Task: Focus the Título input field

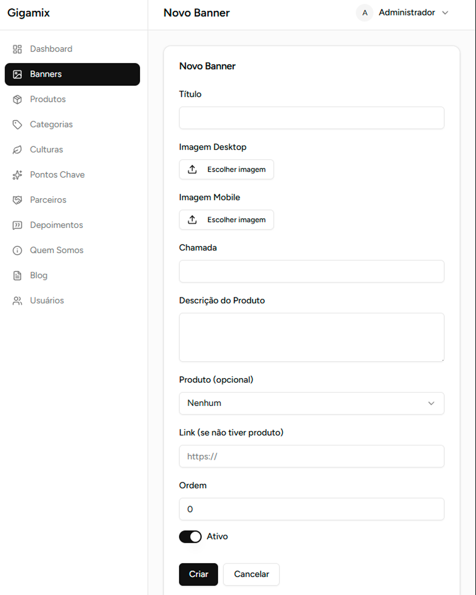Action: 312,118
